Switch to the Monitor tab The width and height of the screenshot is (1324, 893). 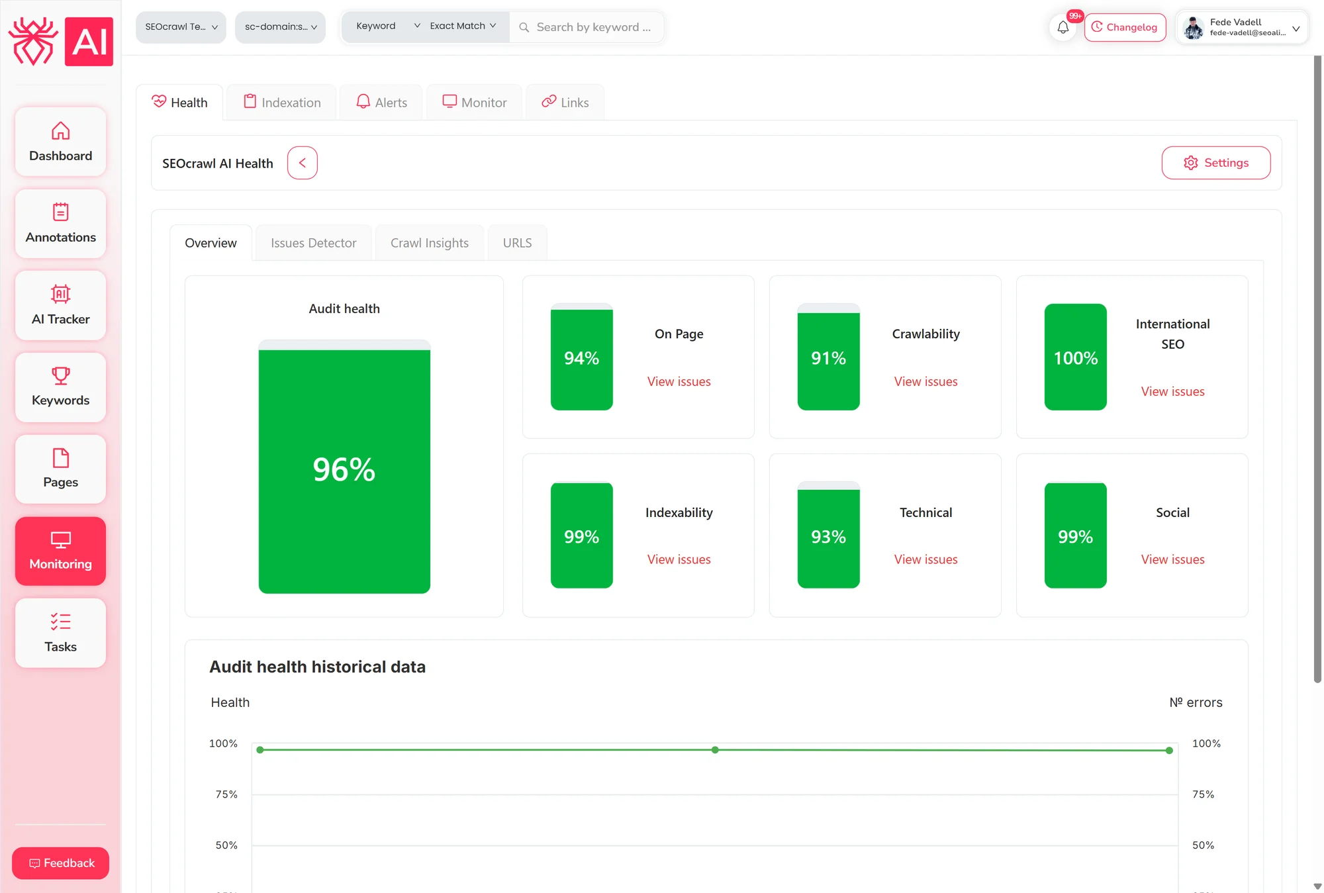475,103
